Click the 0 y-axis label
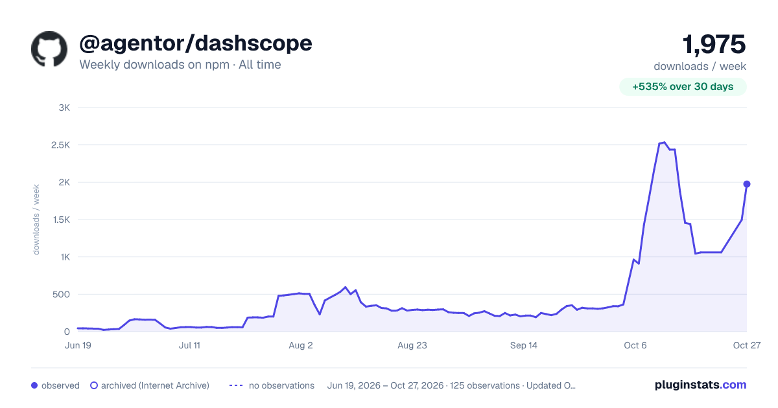This screenshot has height=408, width=778. tap(67, 332)
